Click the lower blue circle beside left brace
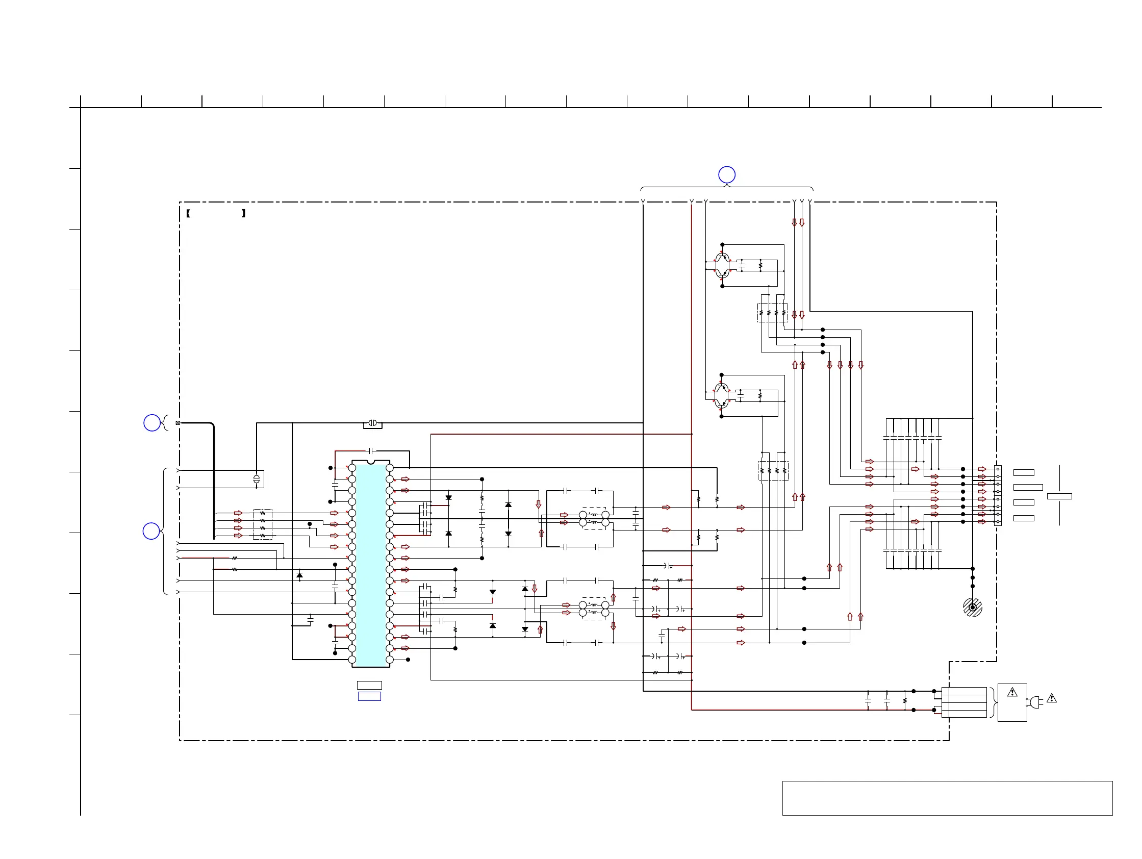The width and height of the screenshot is (1142, 859). pos(151,531)
